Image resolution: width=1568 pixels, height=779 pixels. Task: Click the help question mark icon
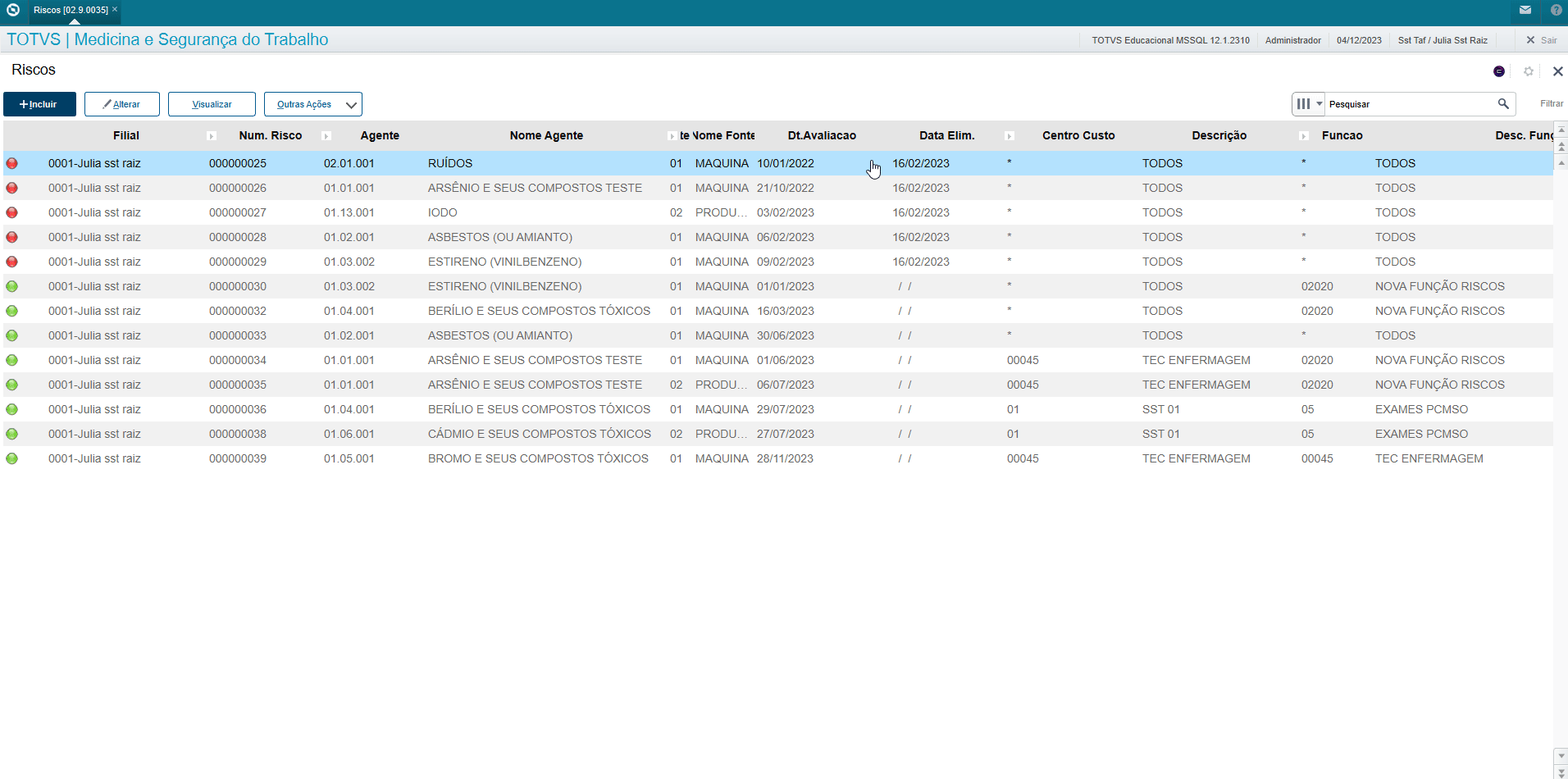click(x=1556, y=10)
